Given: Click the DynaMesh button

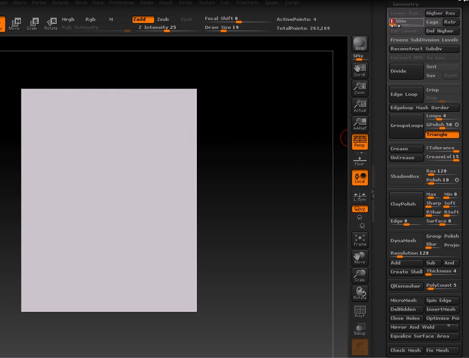Looking at the screenshot, I should [x=406, y=240].
